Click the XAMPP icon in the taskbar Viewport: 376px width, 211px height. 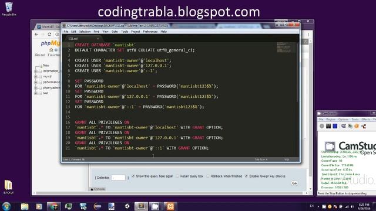(170, 206)
